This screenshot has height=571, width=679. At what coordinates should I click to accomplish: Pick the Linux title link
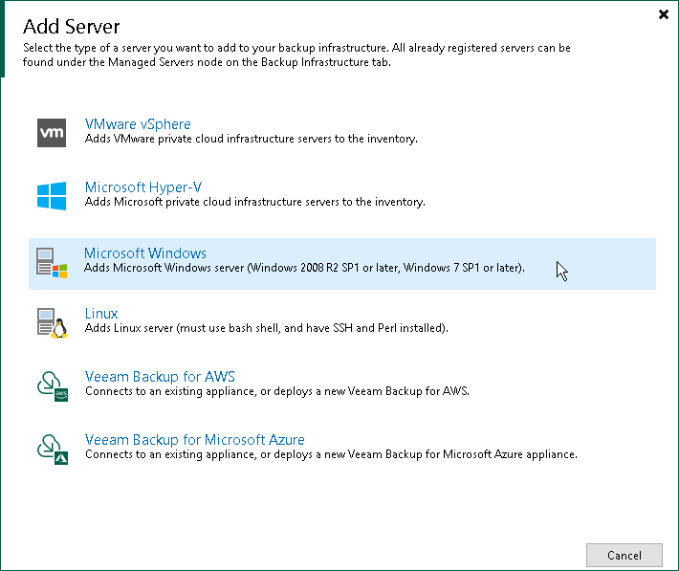click(x=101, y=314)
